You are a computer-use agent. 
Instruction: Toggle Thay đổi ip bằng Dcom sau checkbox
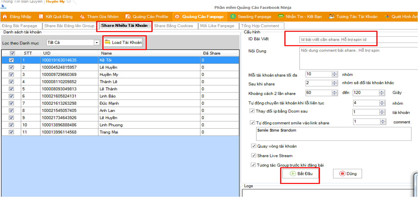point(252,111)
